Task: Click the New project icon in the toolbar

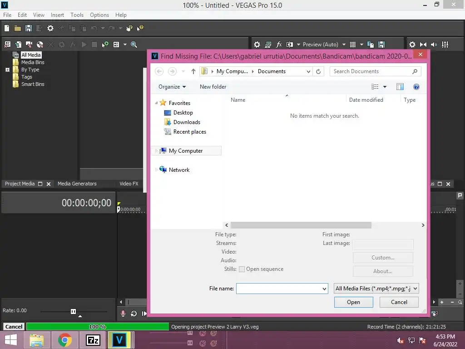Action: 7,28
